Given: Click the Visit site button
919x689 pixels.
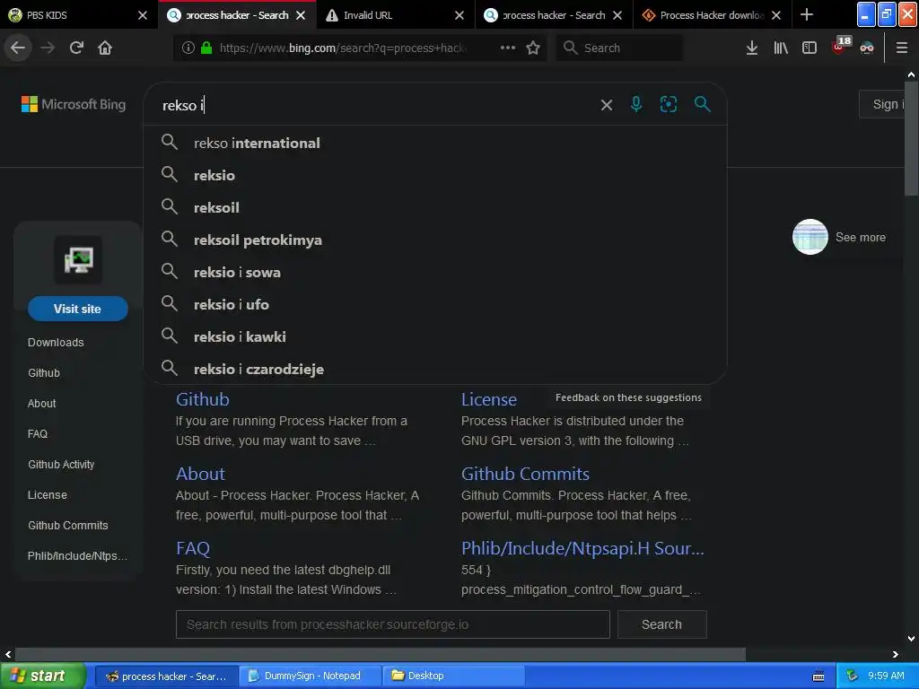Looking at the screenshot, I should (x=77, y=309).
